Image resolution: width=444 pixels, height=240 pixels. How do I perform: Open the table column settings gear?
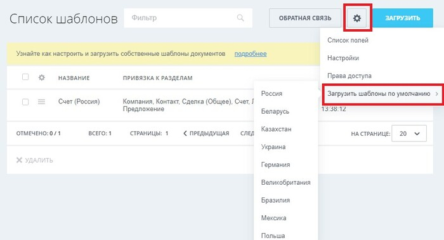(42, 77)
